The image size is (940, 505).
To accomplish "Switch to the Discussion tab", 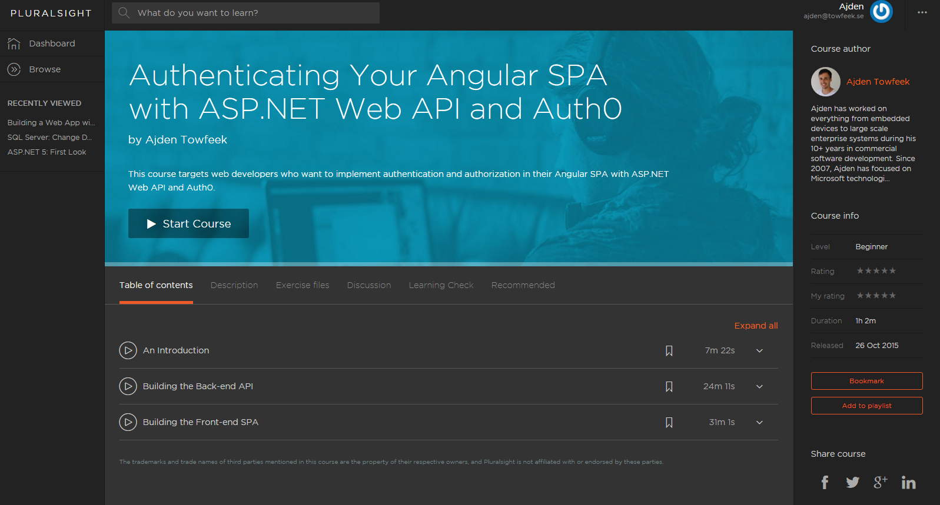I will tap(369, 285).
